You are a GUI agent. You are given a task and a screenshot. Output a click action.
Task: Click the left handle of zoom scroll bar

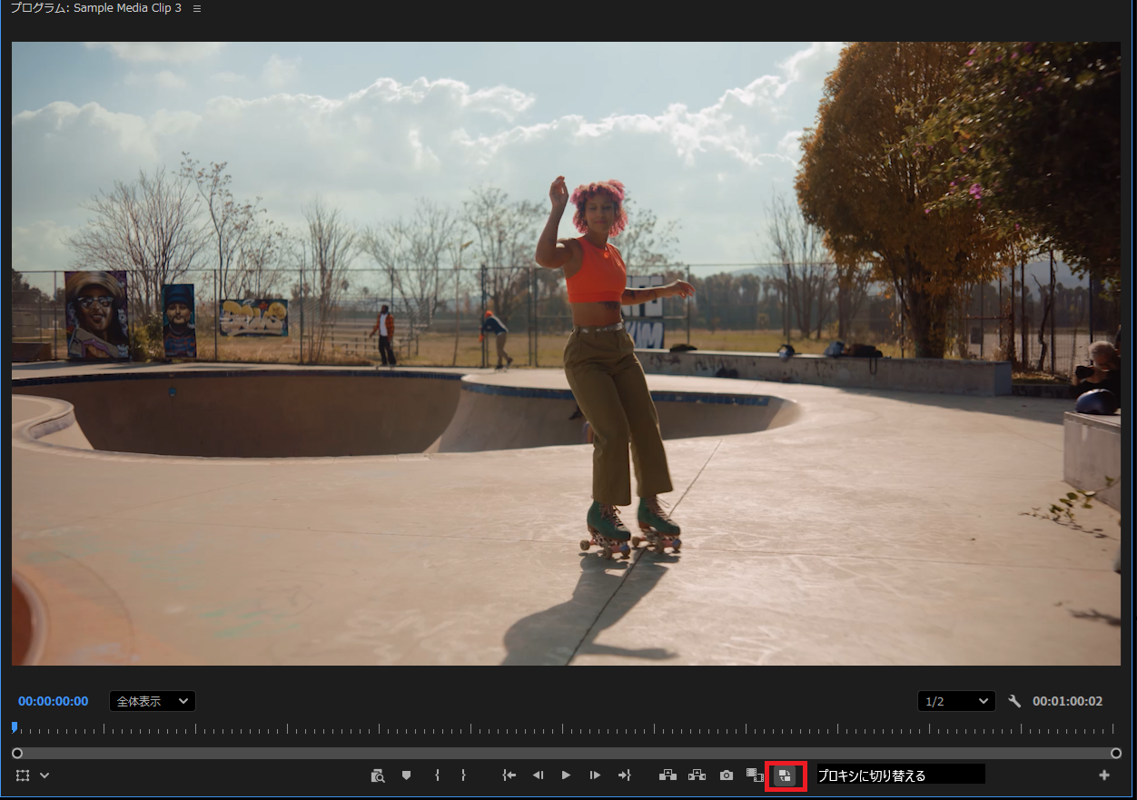17,753
